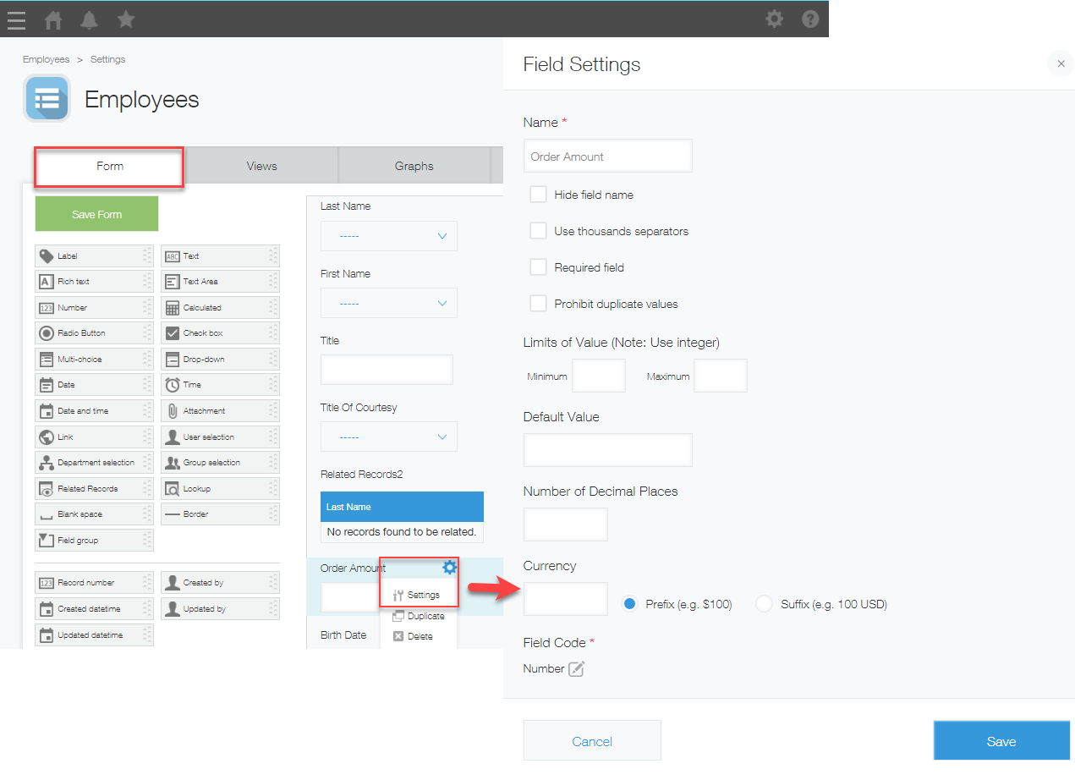This screenshot has height=780, width=1075.
Task: Select the Attachment field type
Action: point(220,411)
